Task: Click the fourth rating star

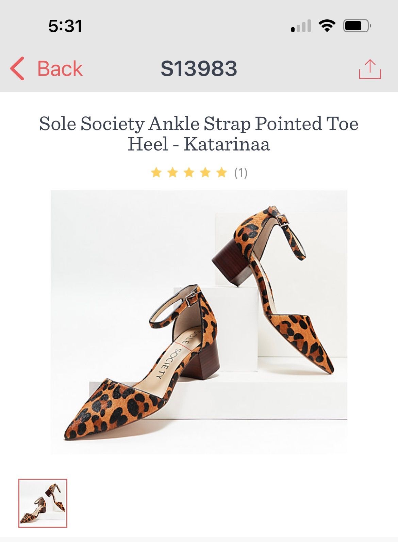Action: [x=205, y=173]
